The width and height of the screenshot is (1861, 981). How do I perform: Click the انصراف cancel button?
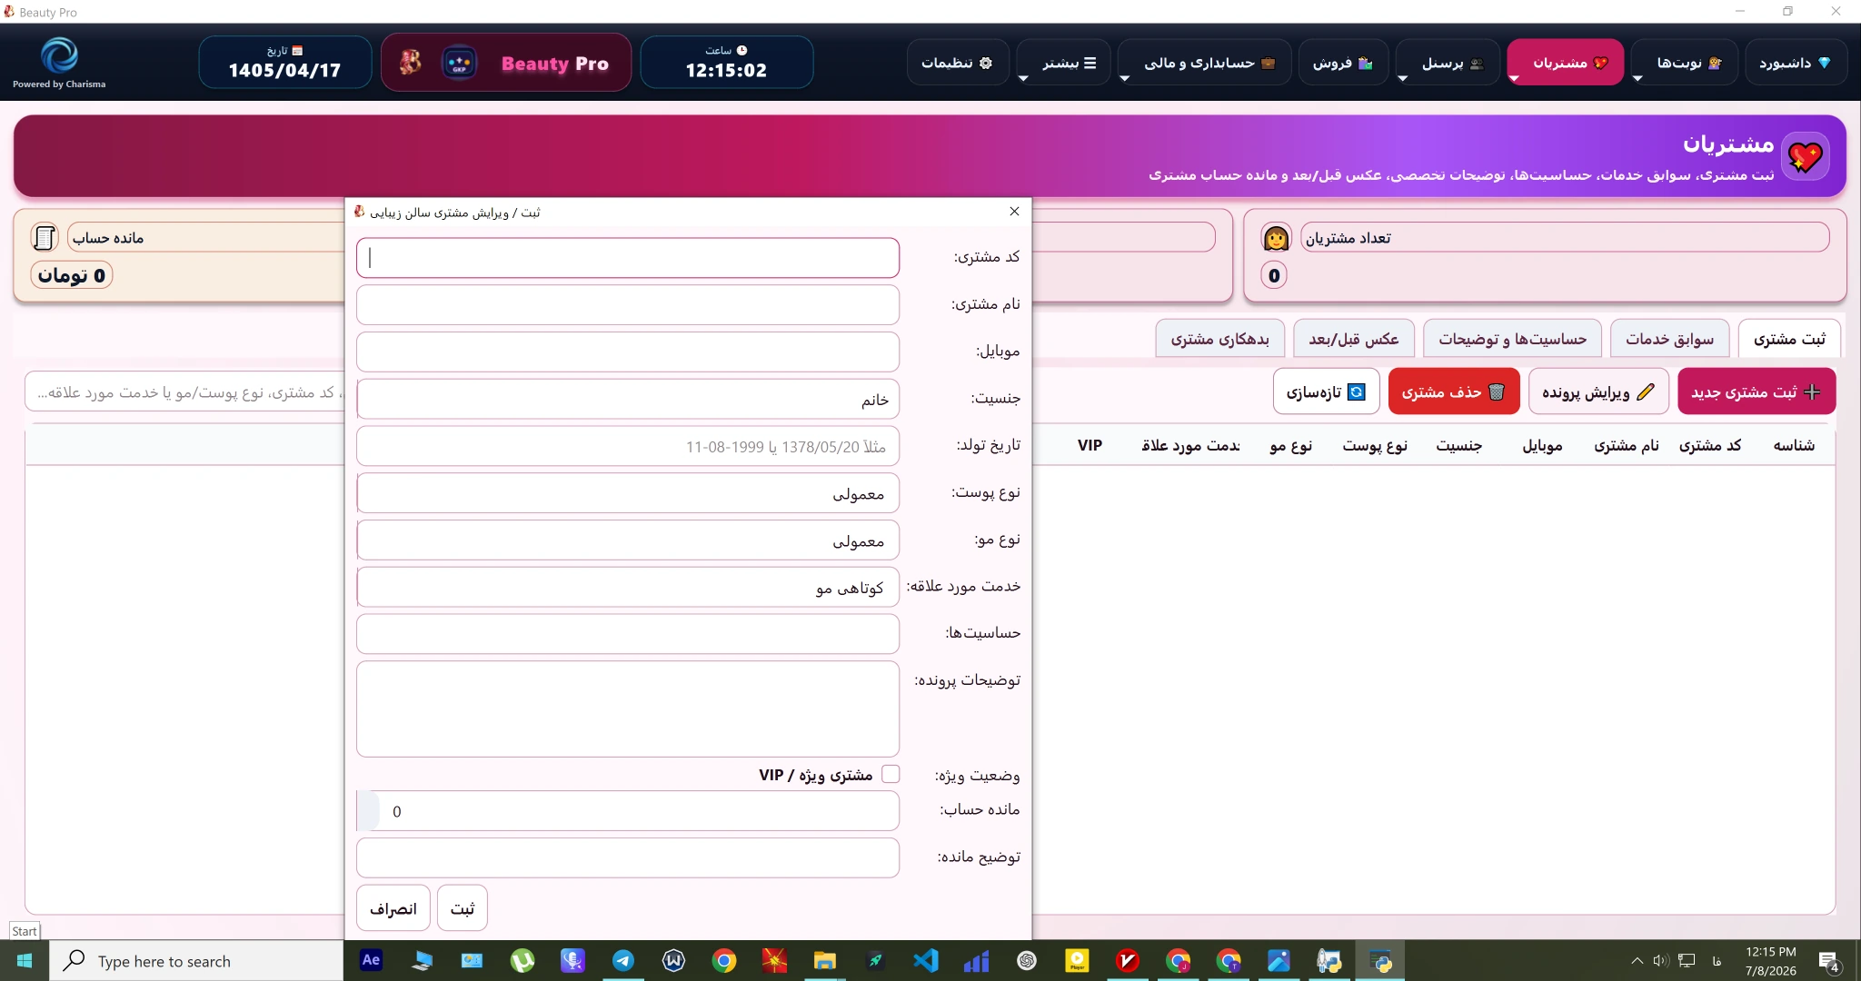click(x=393, y=908)
